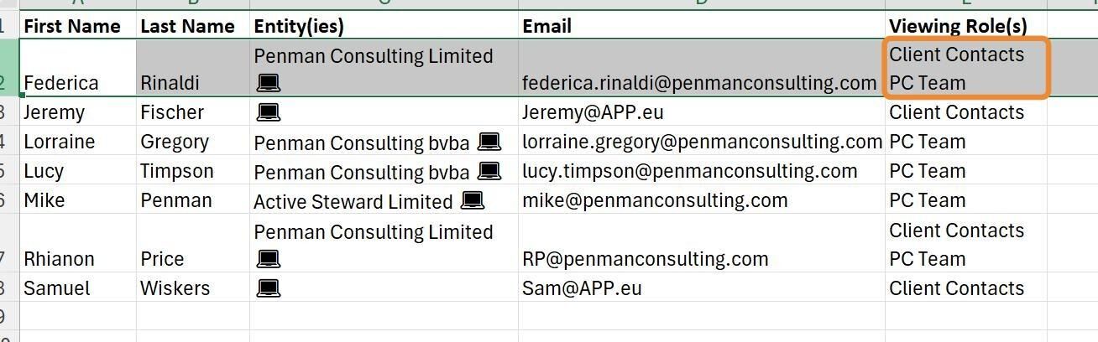Click laptop icon next to Active Steward Limited
This screenshot has height=342, width=1098.
(x=473, y=200)
